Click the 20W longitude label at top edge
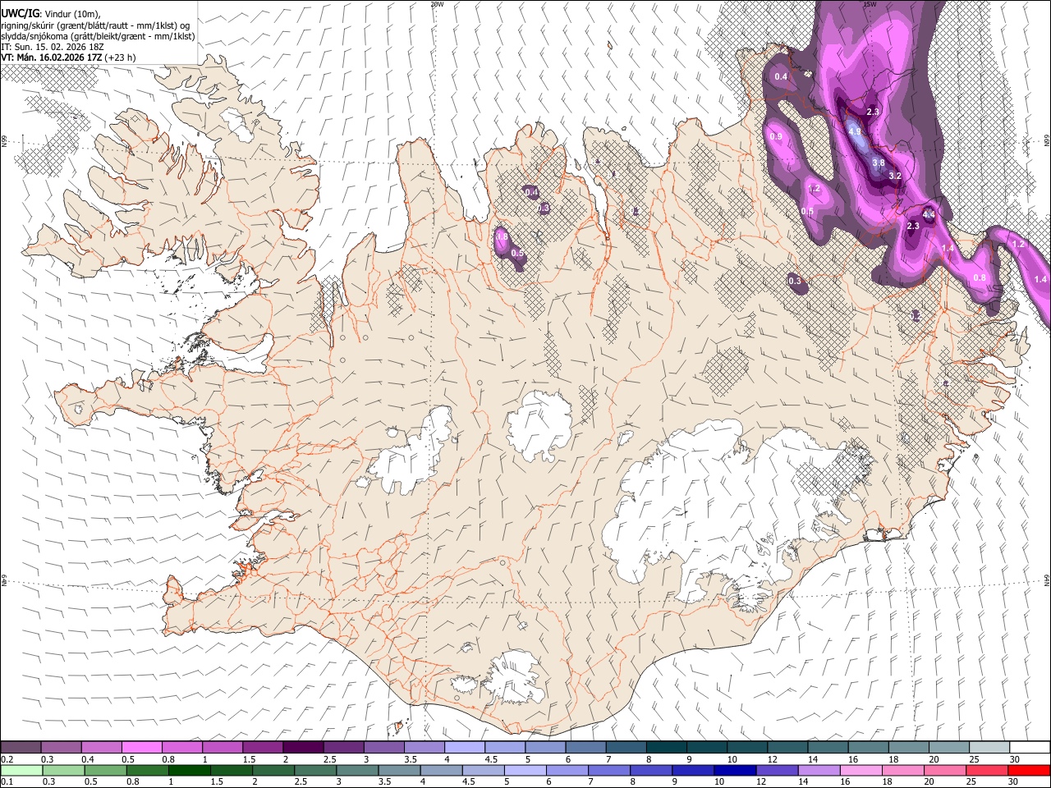 pyautogui.click(x=437, y=4)
